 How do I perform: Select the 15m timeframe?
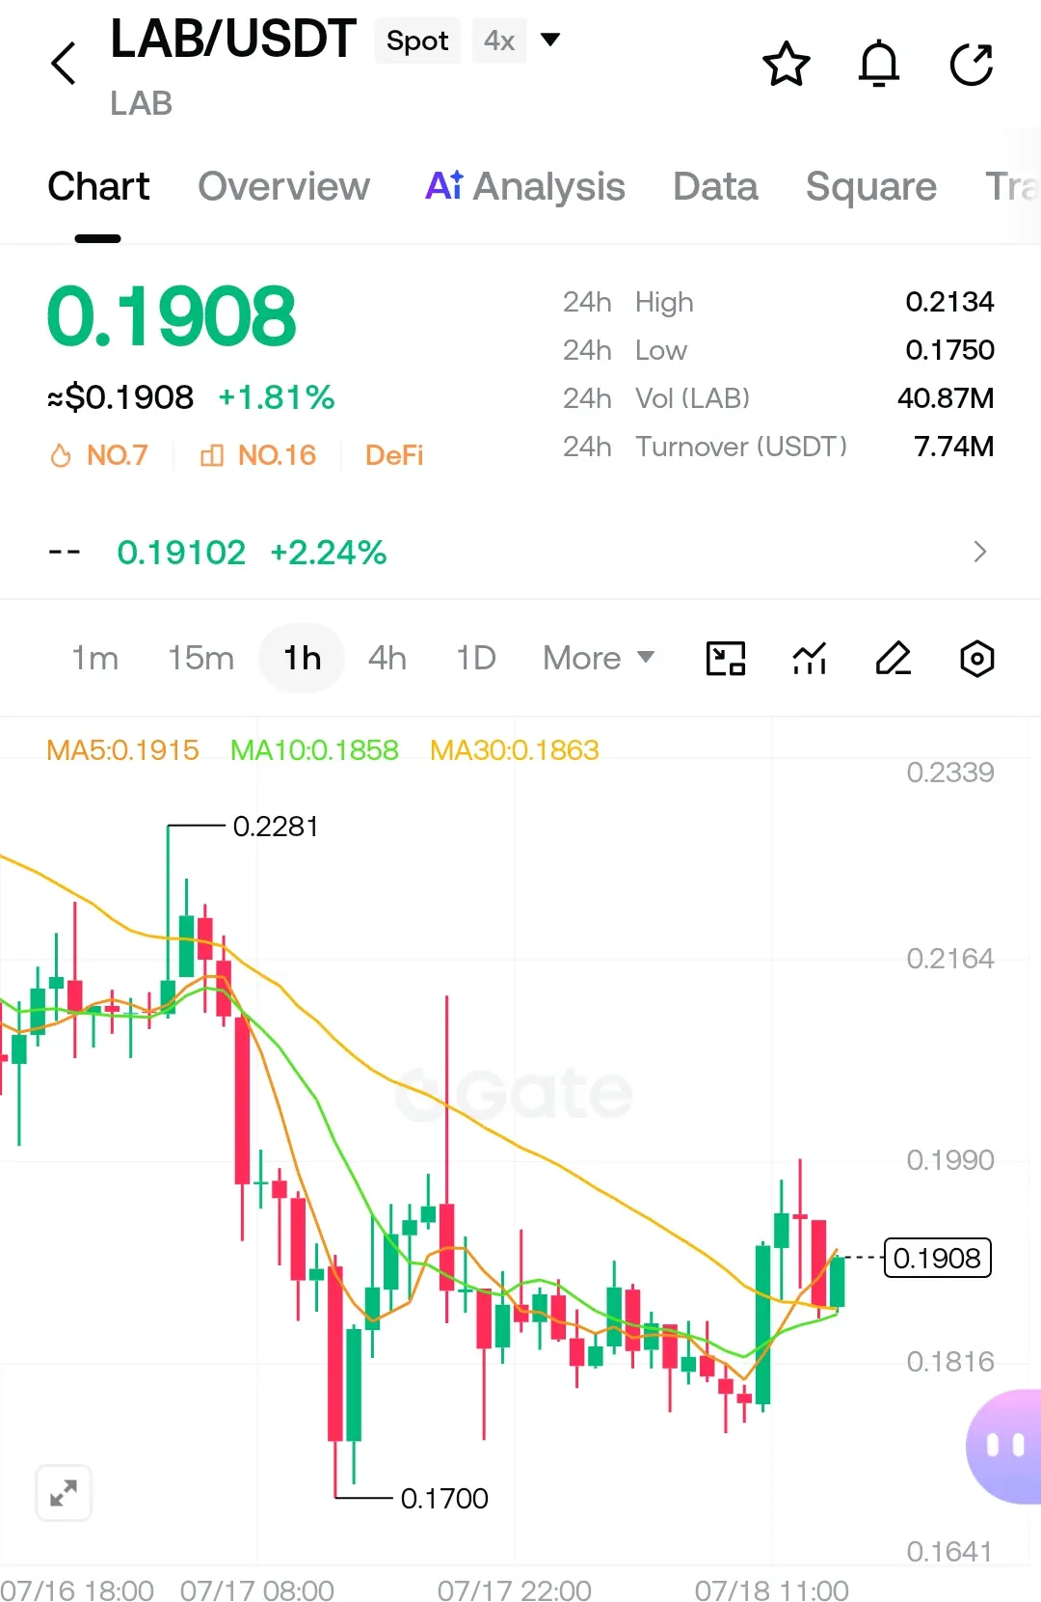pyautogui.click(x=200, y=658)
